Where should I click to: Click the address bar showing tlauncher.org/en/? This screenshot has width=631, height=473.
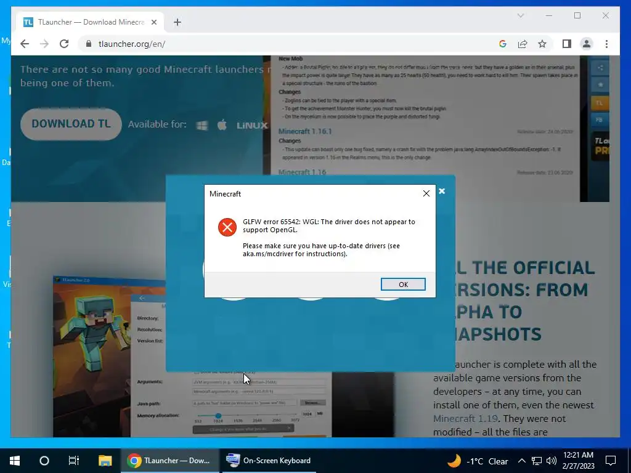290,44
